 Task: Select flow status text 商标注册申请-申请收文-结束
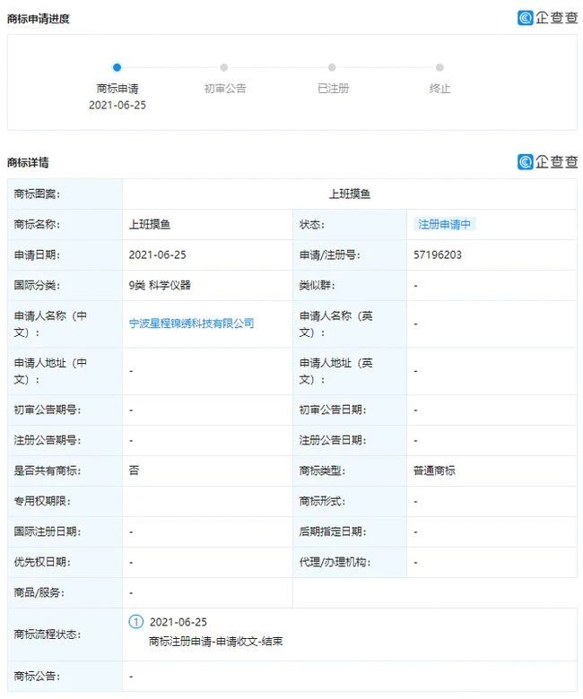[216, 642]
